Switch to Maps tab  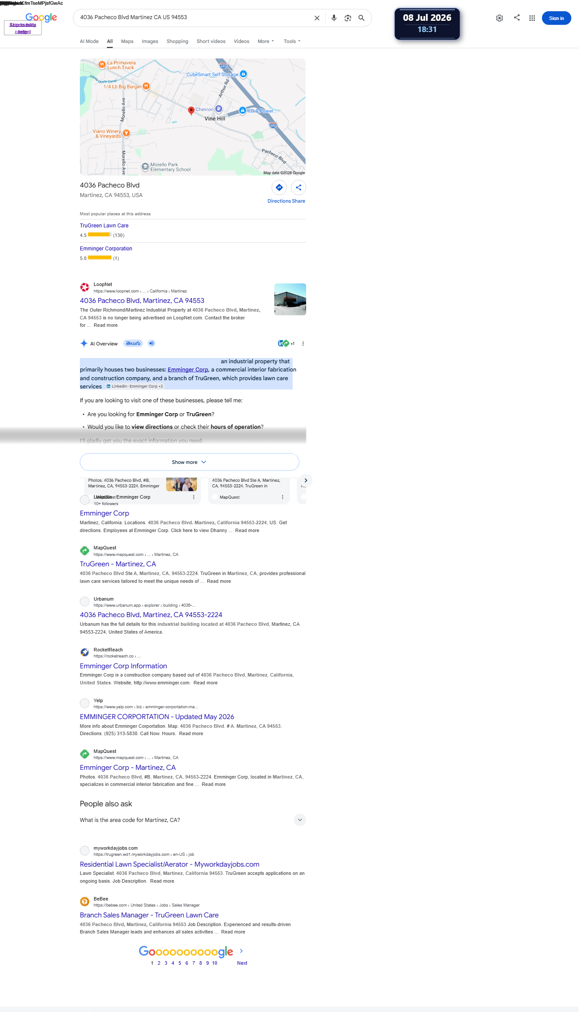[x=127, y=41]
